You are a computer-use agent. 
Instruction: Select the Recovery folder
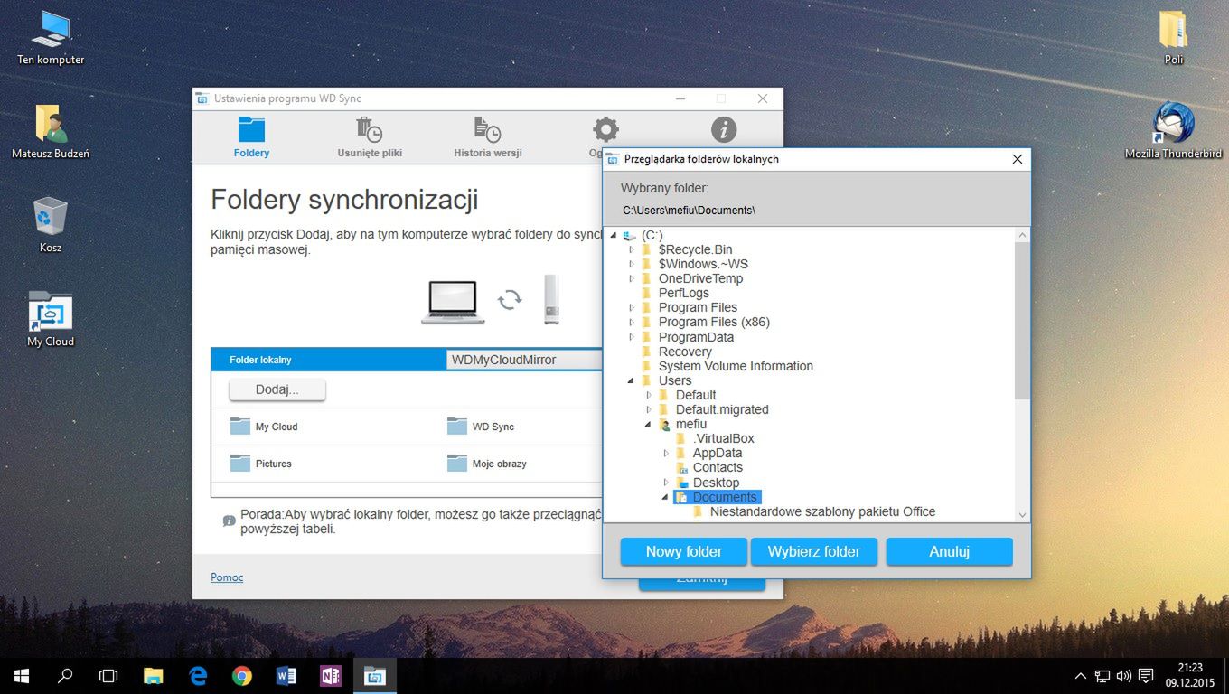[685, 352]
